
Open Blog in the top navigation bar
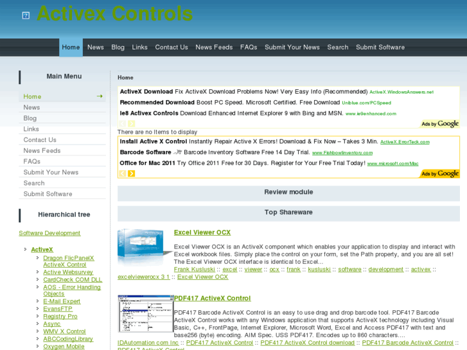(x=118, y=48)
